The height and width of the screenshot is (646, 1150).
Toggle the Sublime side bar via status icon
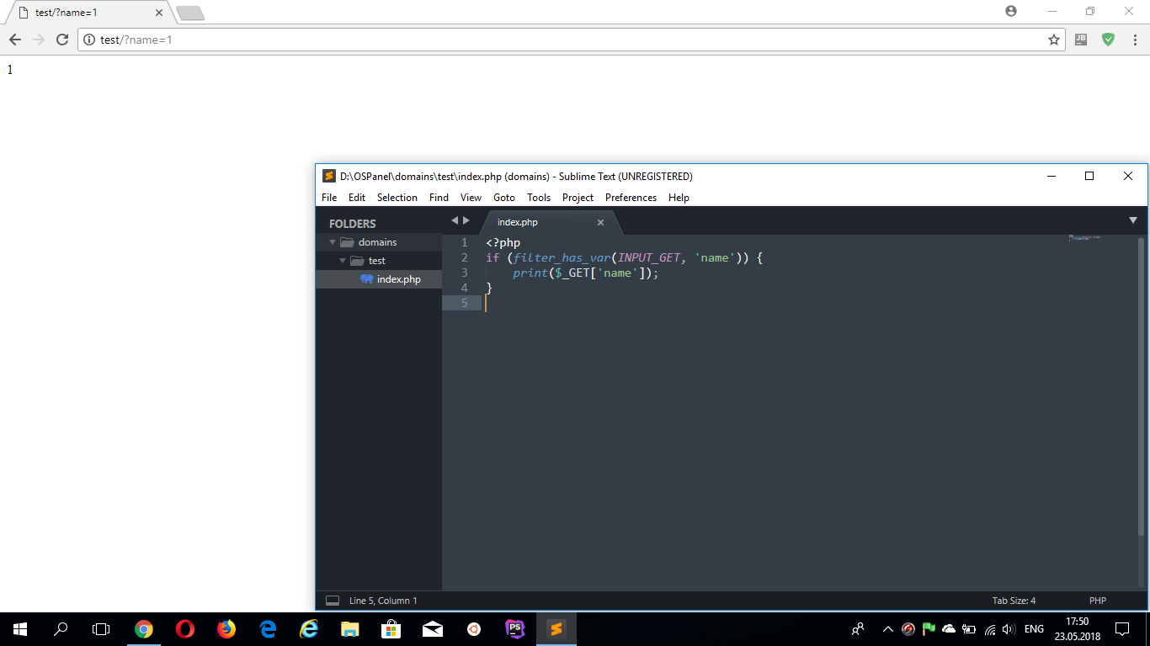tap(333, 601)
